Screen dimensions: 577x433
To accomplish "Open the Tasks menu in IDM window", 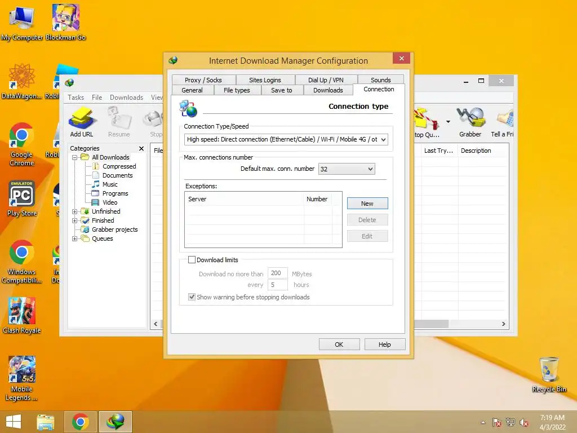I will point(76,97).
